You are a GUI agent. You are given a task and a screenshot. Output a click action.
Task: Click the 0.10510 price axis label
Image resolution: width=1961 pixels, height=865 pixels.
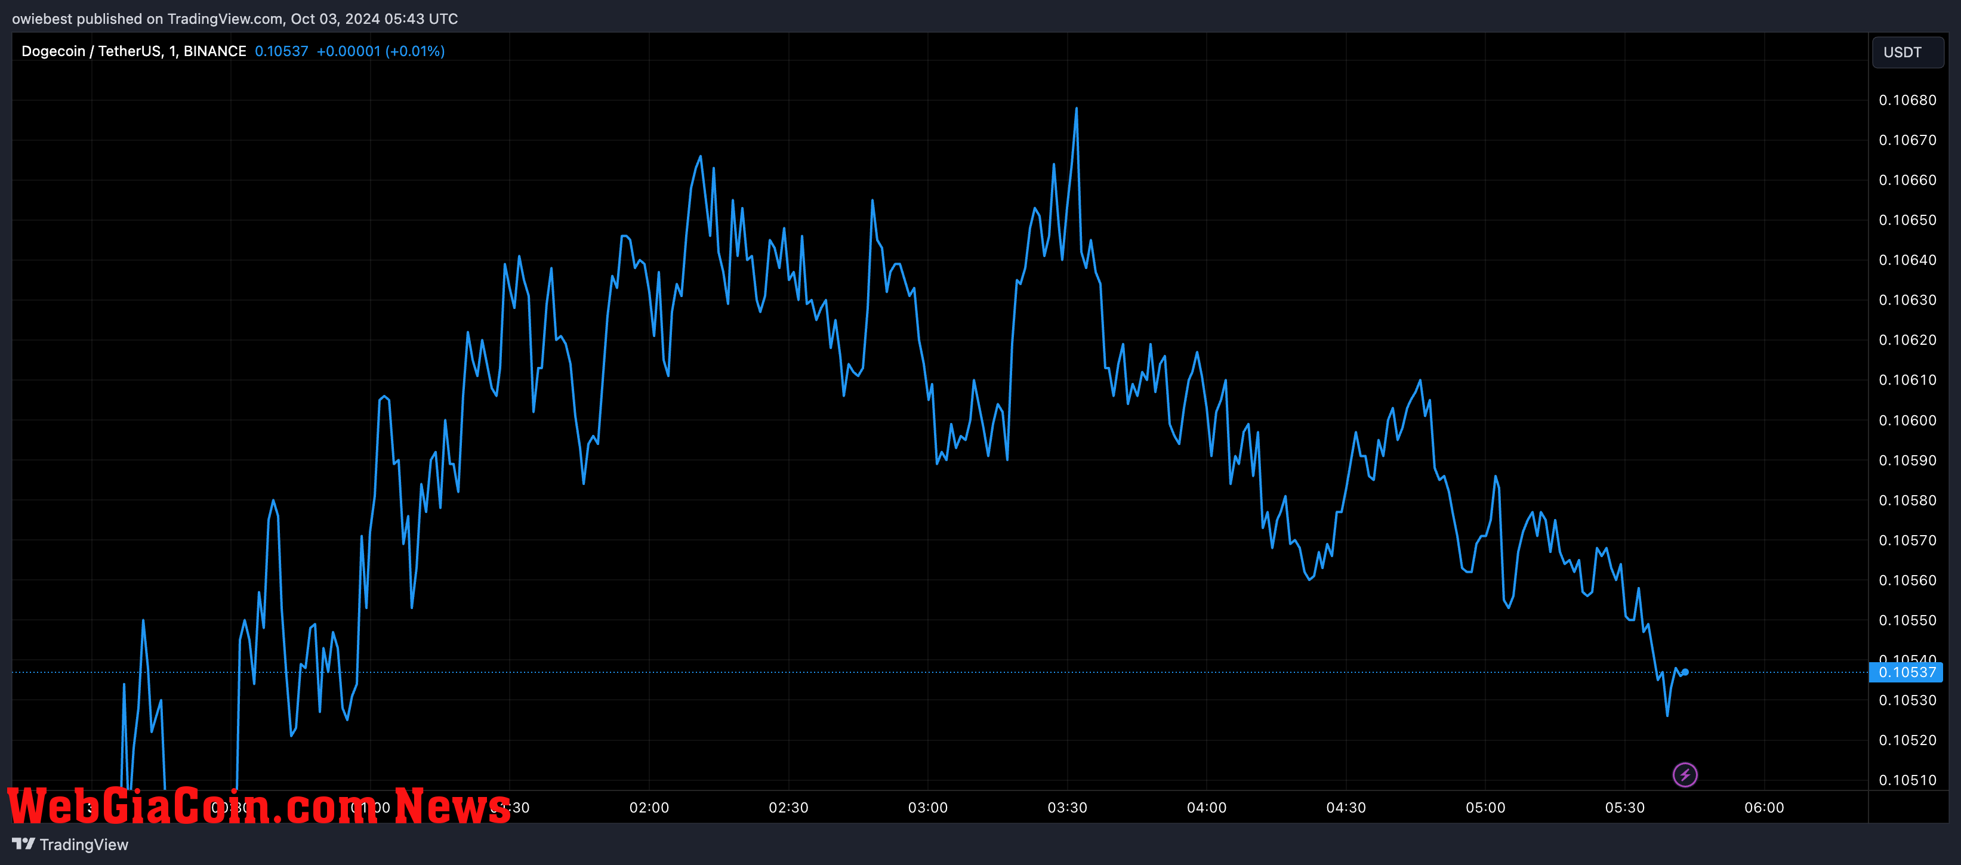click(1907, 780)
